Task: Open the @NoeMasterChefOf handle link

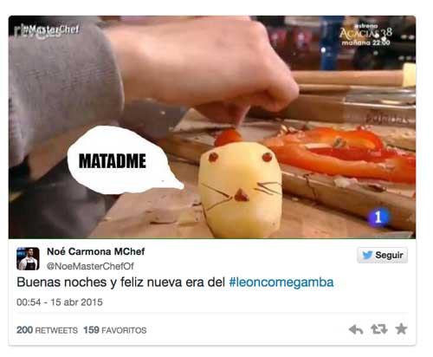Action: (x=90, y=266)
